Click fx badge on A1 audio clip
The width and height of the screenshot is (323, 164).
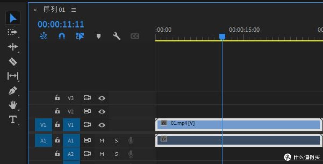tap(164, 139)
